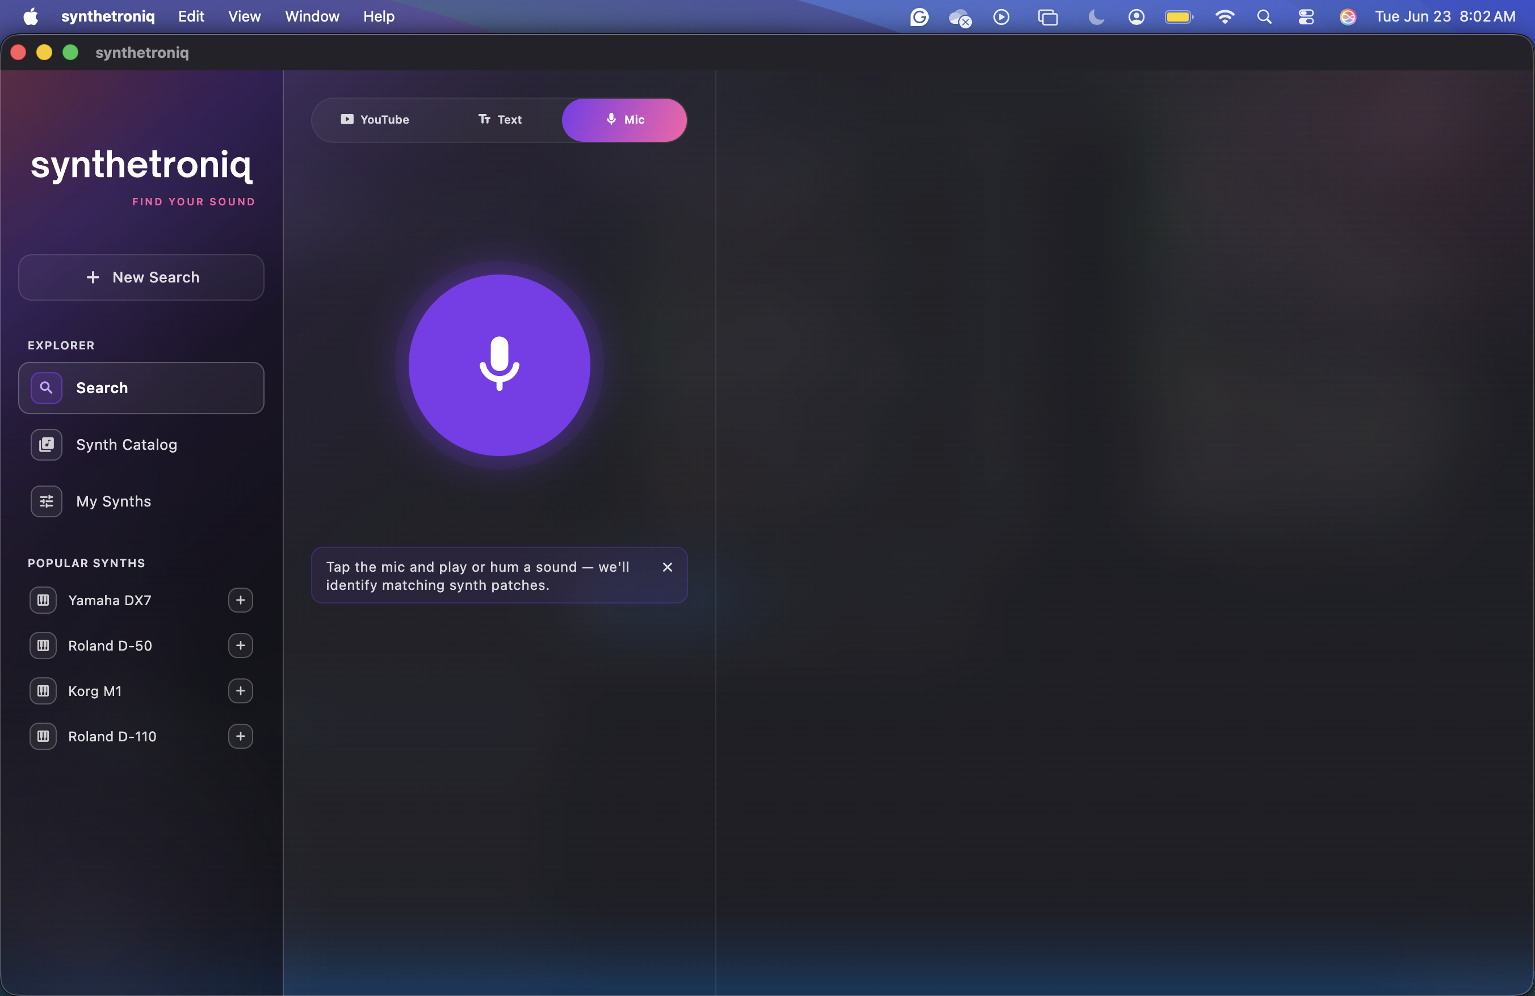Start a New Search

(141, 277)
